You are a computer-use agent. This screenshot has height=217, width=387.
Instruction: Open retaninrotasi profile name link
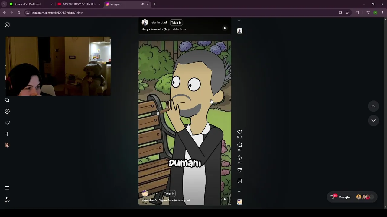tap(158, 22)
